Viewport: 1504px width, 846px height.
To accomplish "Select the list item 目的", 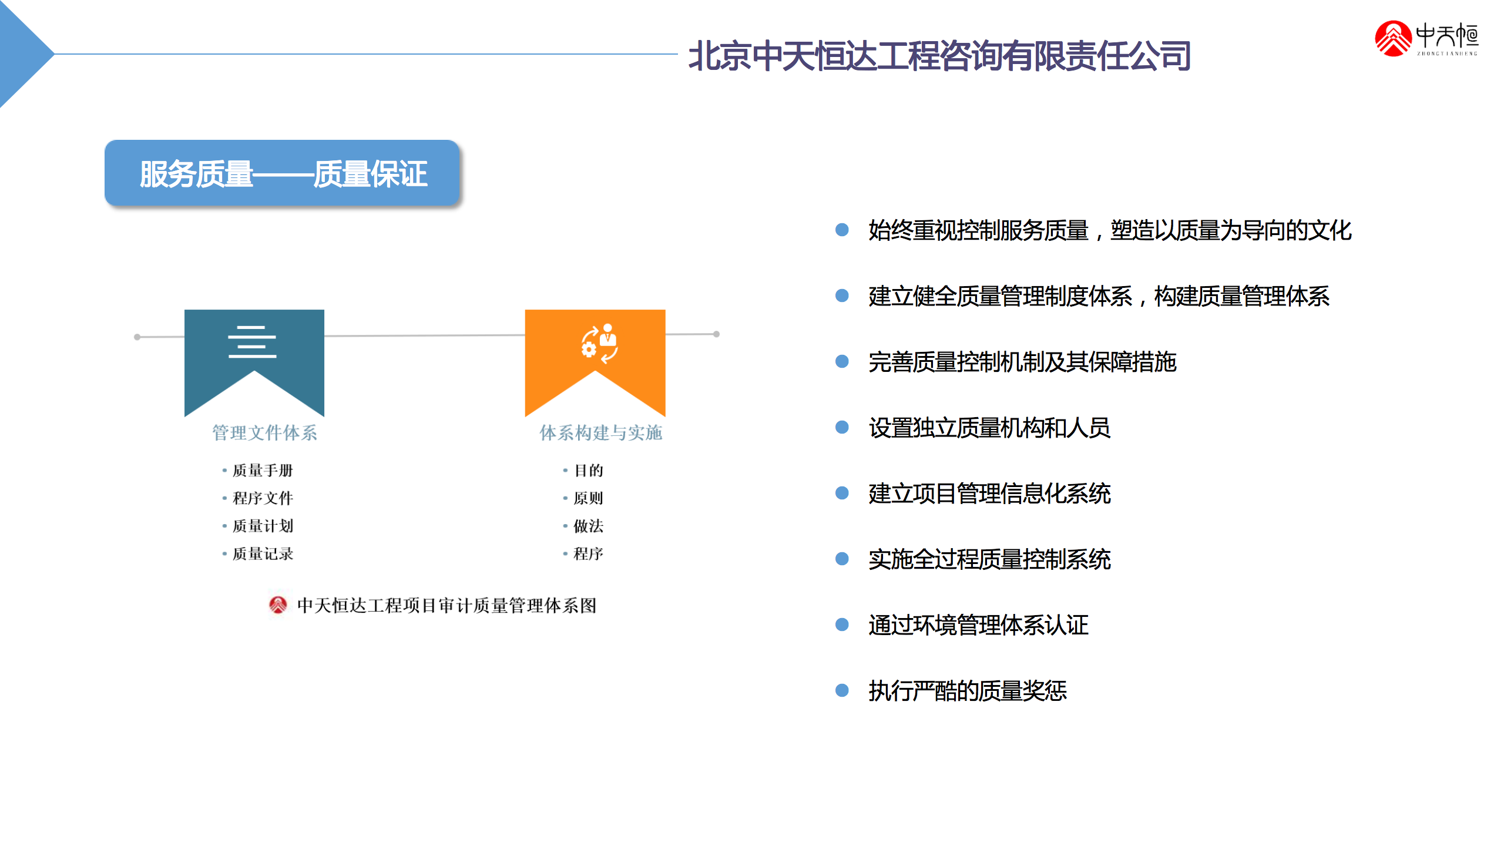I will (x=588, y=470).
